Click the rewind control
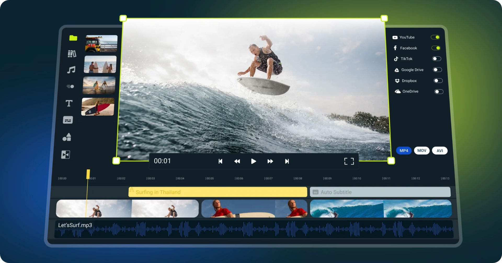 click(x=237, y=161)
